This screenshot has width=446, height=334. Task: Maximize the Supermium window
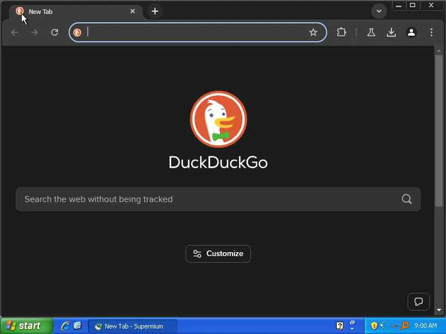(413, 6)
